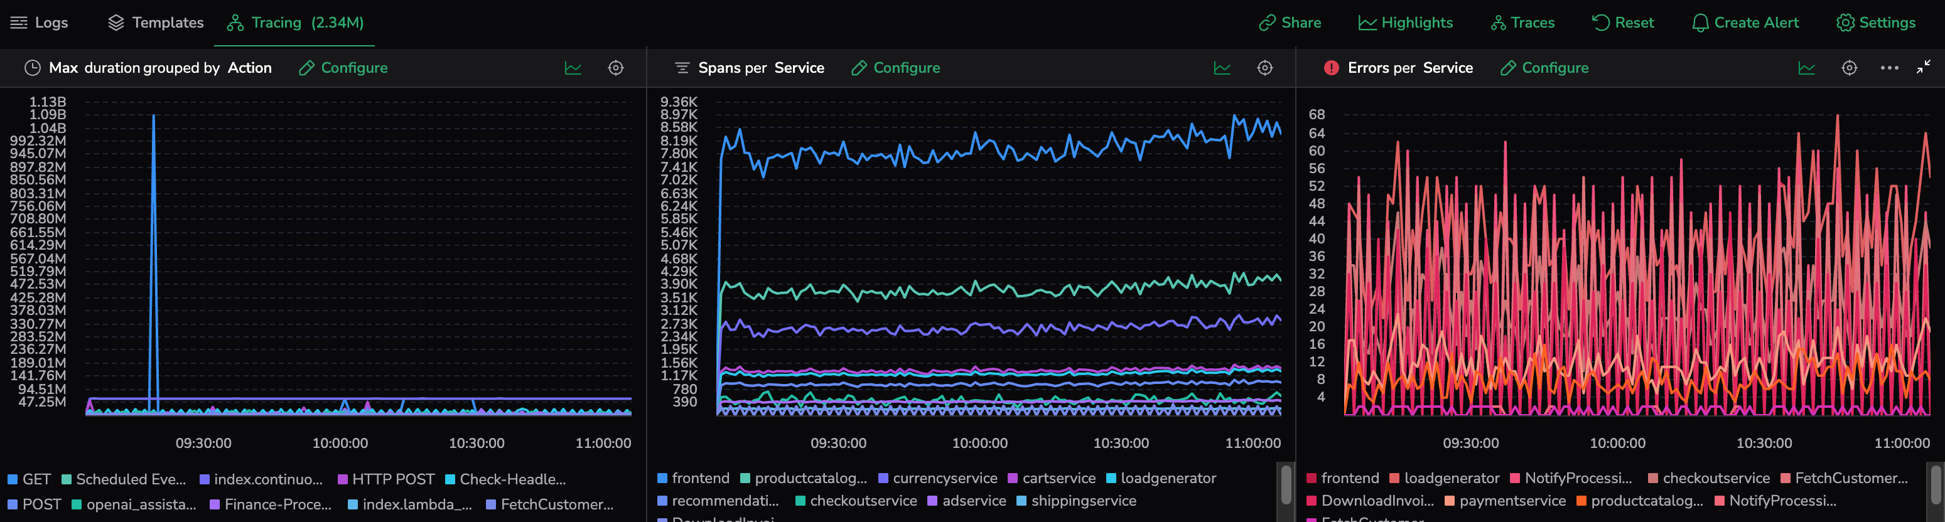1945x522 pixels.
Task: Open Settings from the top toolbar
Action: 1875,23
